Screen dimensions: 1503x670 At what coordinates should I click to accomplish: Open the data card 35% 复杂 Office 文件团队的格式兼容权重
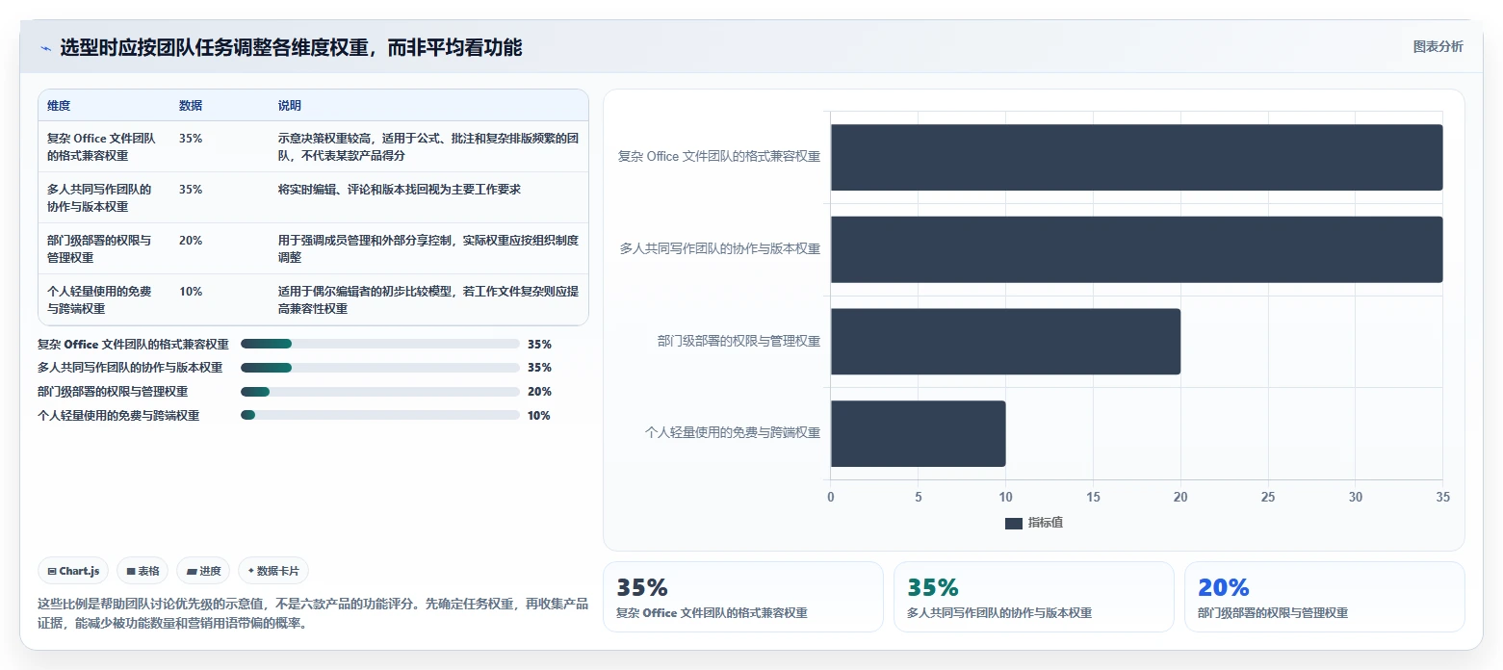(743, 597)
